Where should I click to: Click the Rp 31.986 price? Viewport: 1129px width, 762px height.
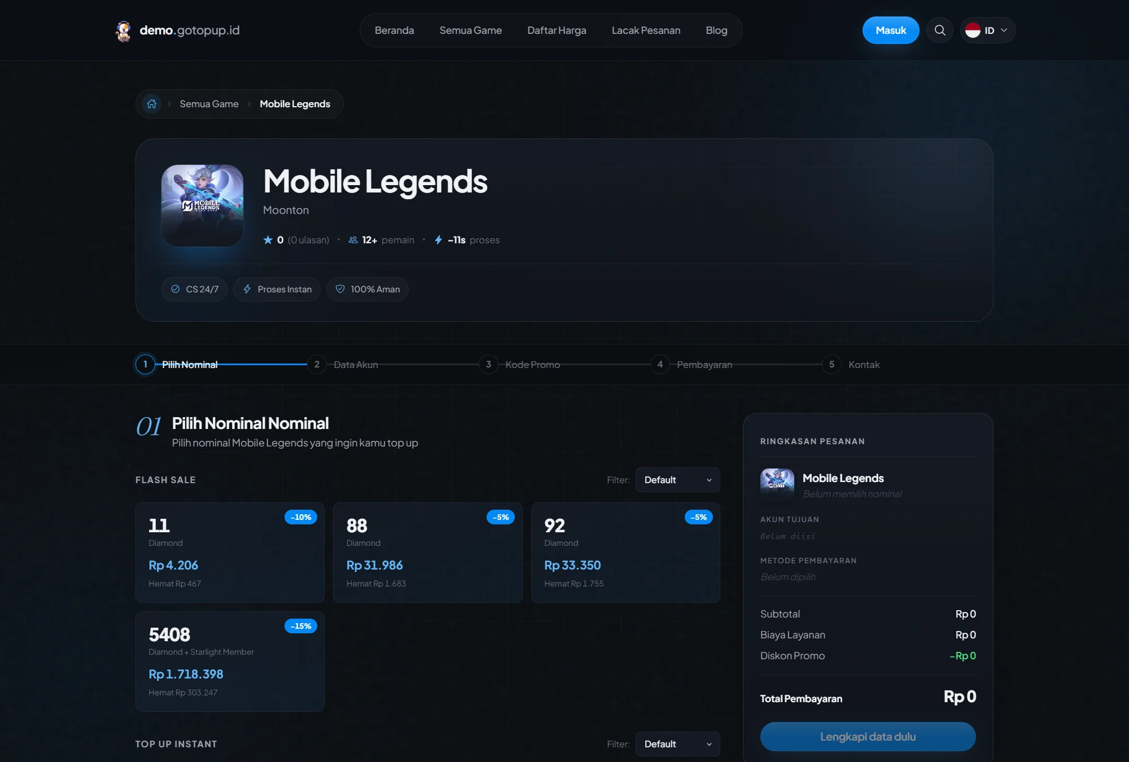pos(374,565)
